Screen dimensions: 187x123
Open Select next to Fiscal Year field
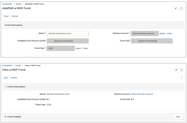(78, 48)
